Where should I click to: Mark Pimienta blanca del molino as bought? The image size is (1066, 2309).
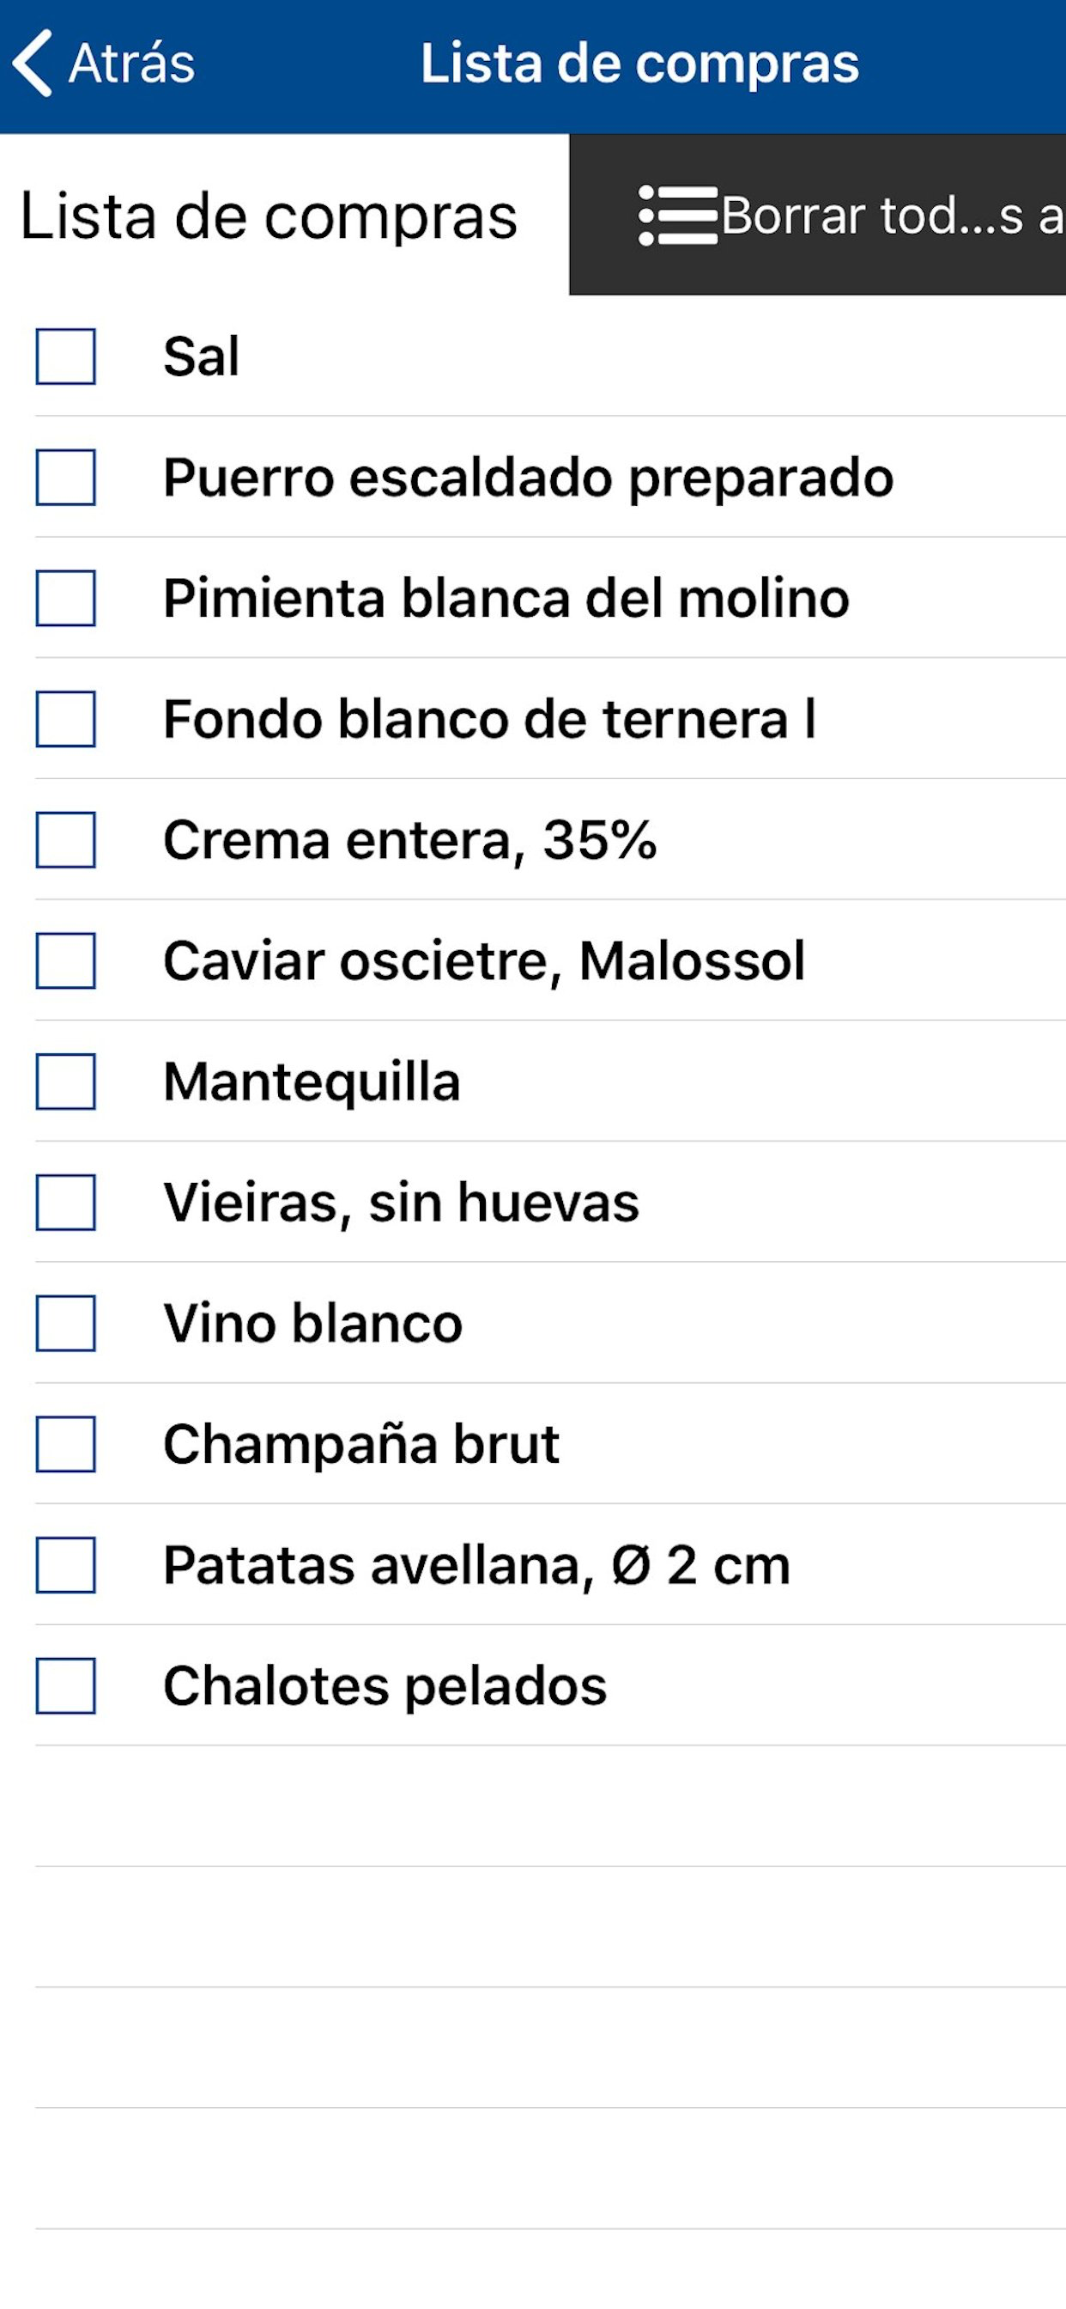pyautogui.click(x=65, y=598)
